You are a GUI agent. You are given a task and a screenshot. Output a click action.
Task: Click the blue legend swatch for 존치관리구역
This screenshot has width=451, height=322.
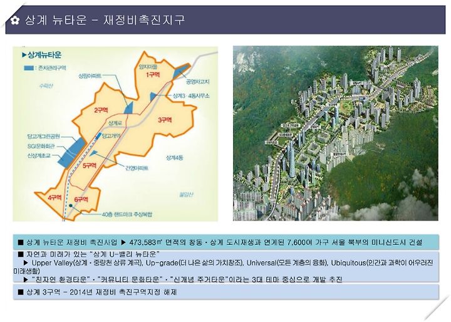tap(28, 68)
